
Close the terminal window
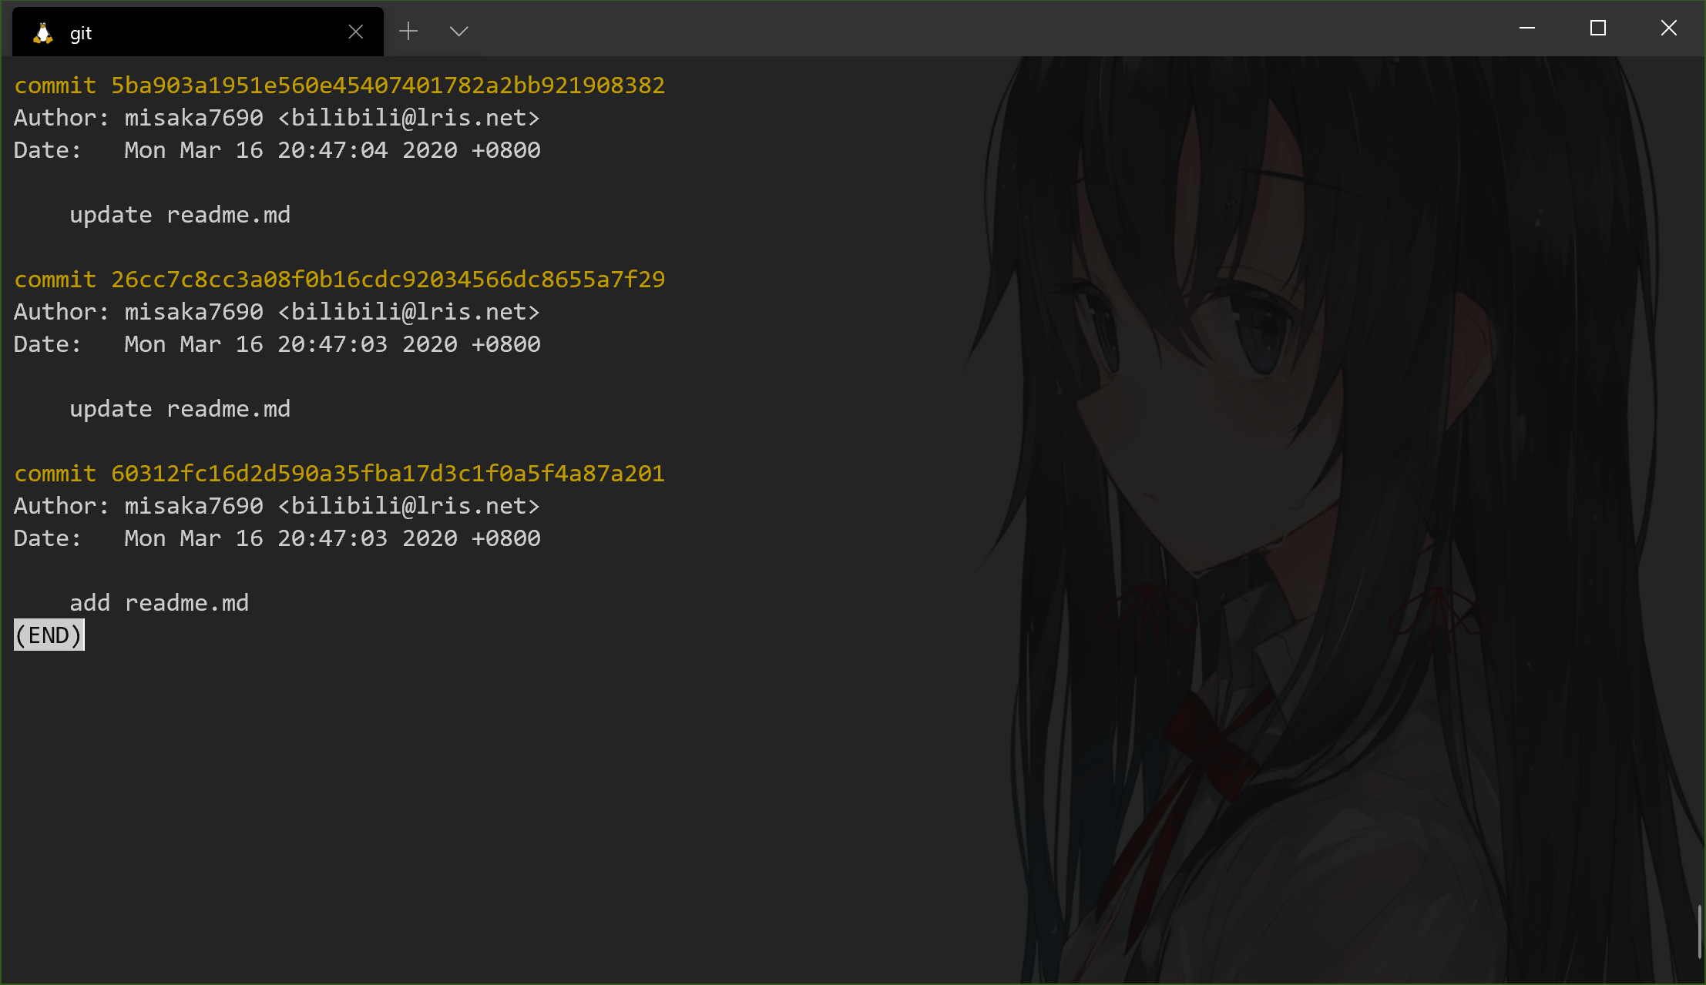coord(1669,28)
